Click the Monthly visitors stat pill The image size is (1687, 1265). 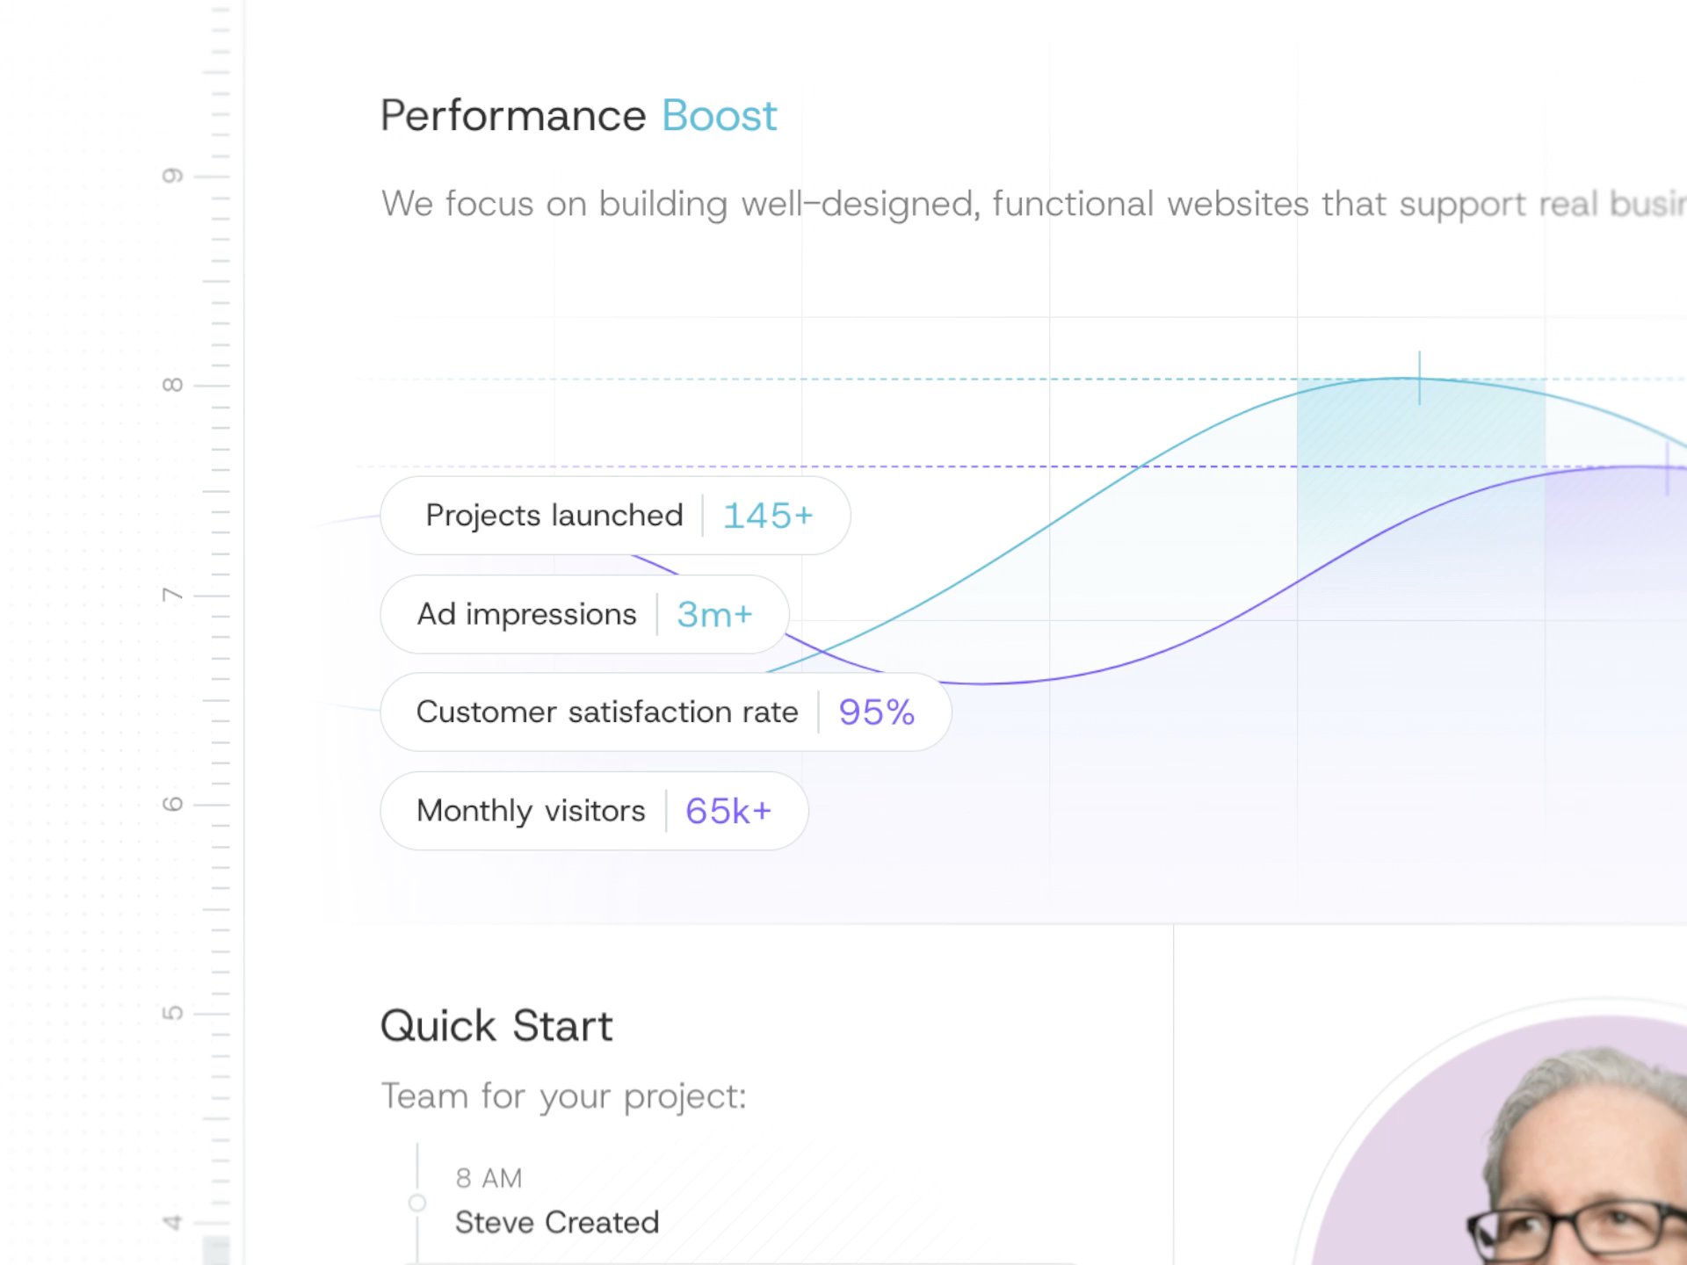click(x=594, y=811)
